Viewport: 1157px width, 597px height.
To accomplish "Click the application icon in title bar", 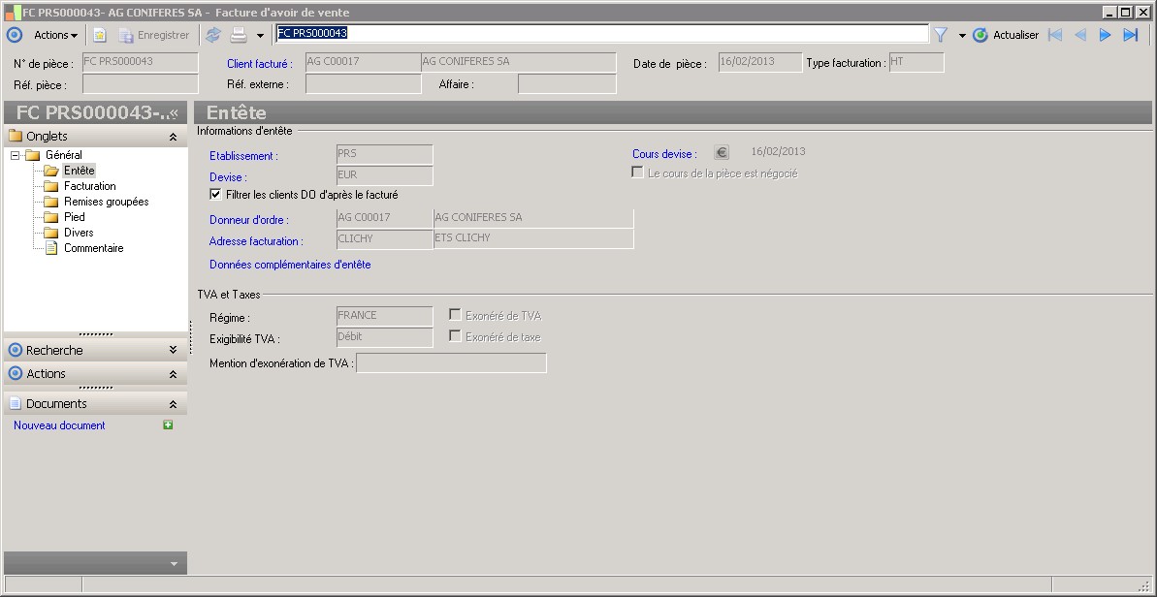I will pos(13,12).
